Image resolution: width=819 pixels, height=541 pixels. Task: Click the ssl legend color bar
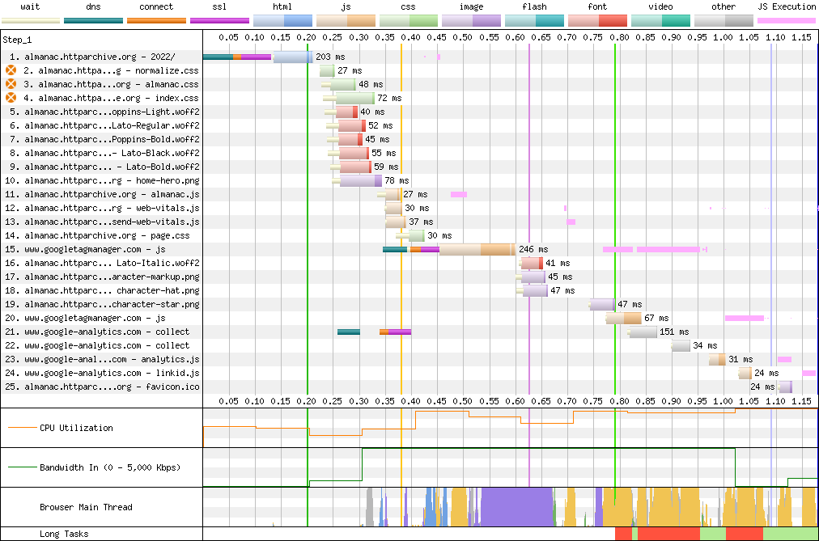(219, 20)
